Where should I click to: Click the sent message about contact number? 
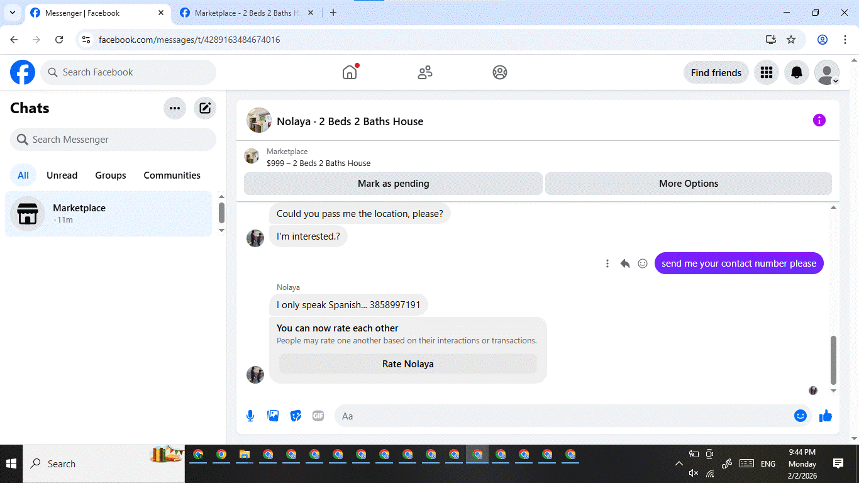pos(739,264)
